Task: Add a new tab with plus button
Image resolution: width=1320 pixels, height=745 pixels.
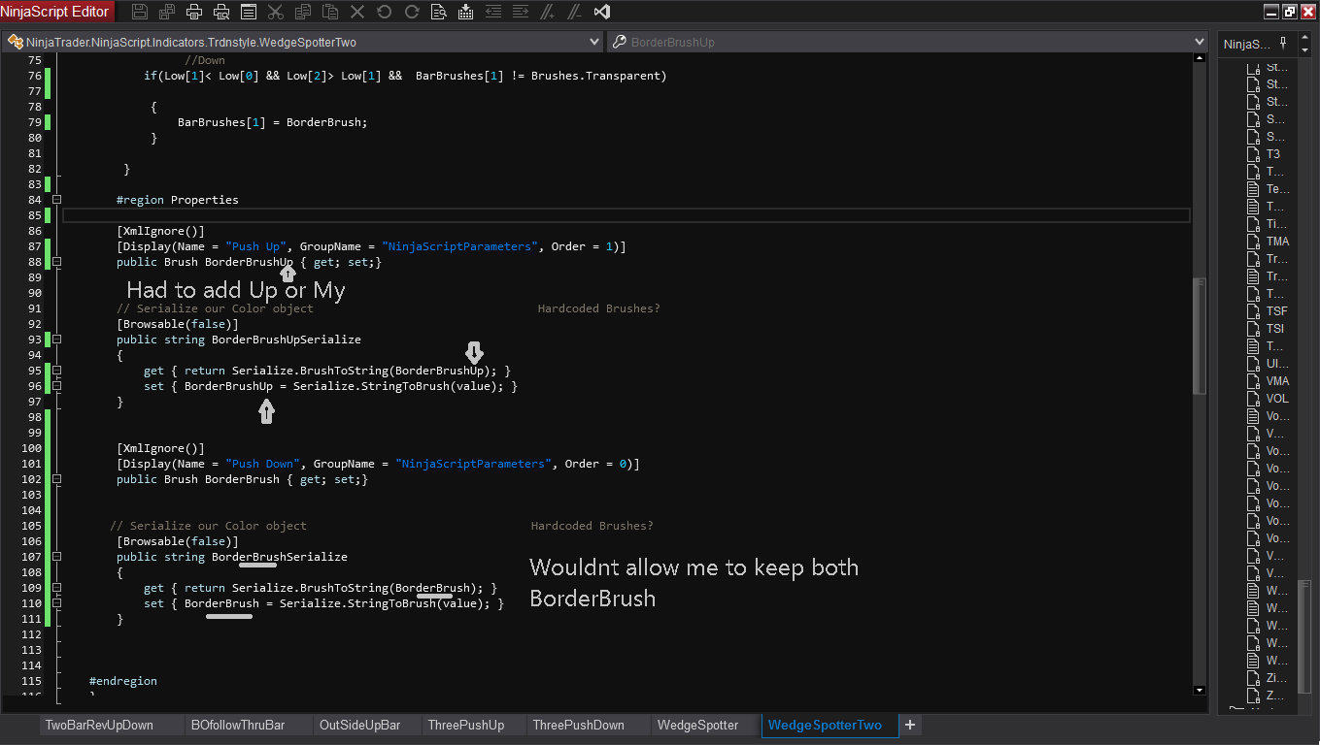Action: [x=910, y=725]
